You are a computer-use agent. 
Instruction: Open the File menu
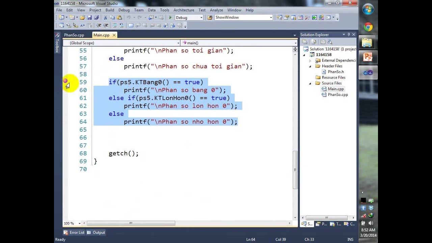coord(59,10)
